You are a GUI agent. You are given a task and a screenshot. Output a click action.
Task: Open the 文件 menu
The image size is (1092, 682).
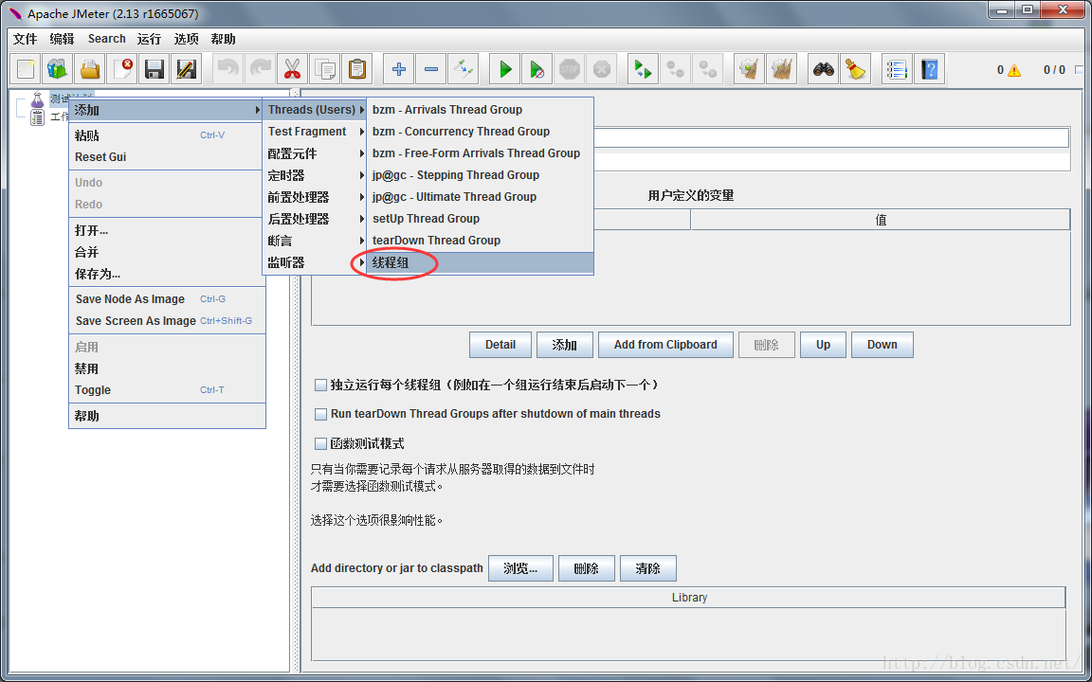(25, 39)
